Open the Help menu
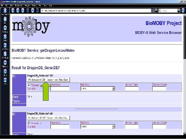The height and width of the screenshot is (139, 186). pos(50,5)
